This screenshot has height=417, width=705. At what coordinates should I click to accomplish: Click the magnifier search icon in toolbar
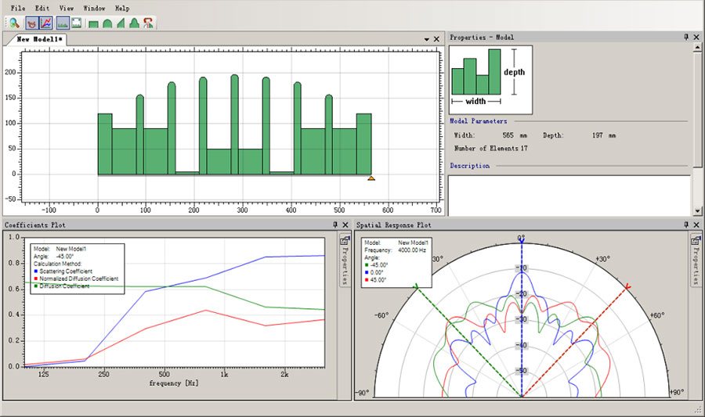(14, 23)
